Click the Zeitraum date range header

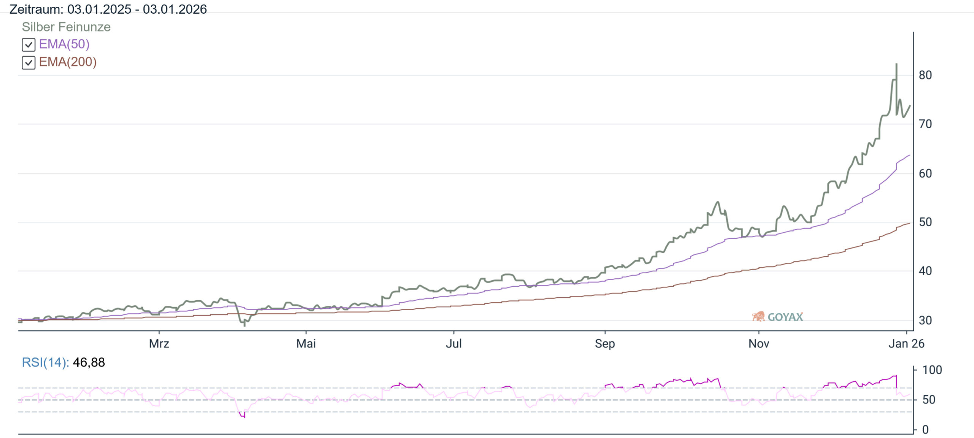(x=108, y=9)
